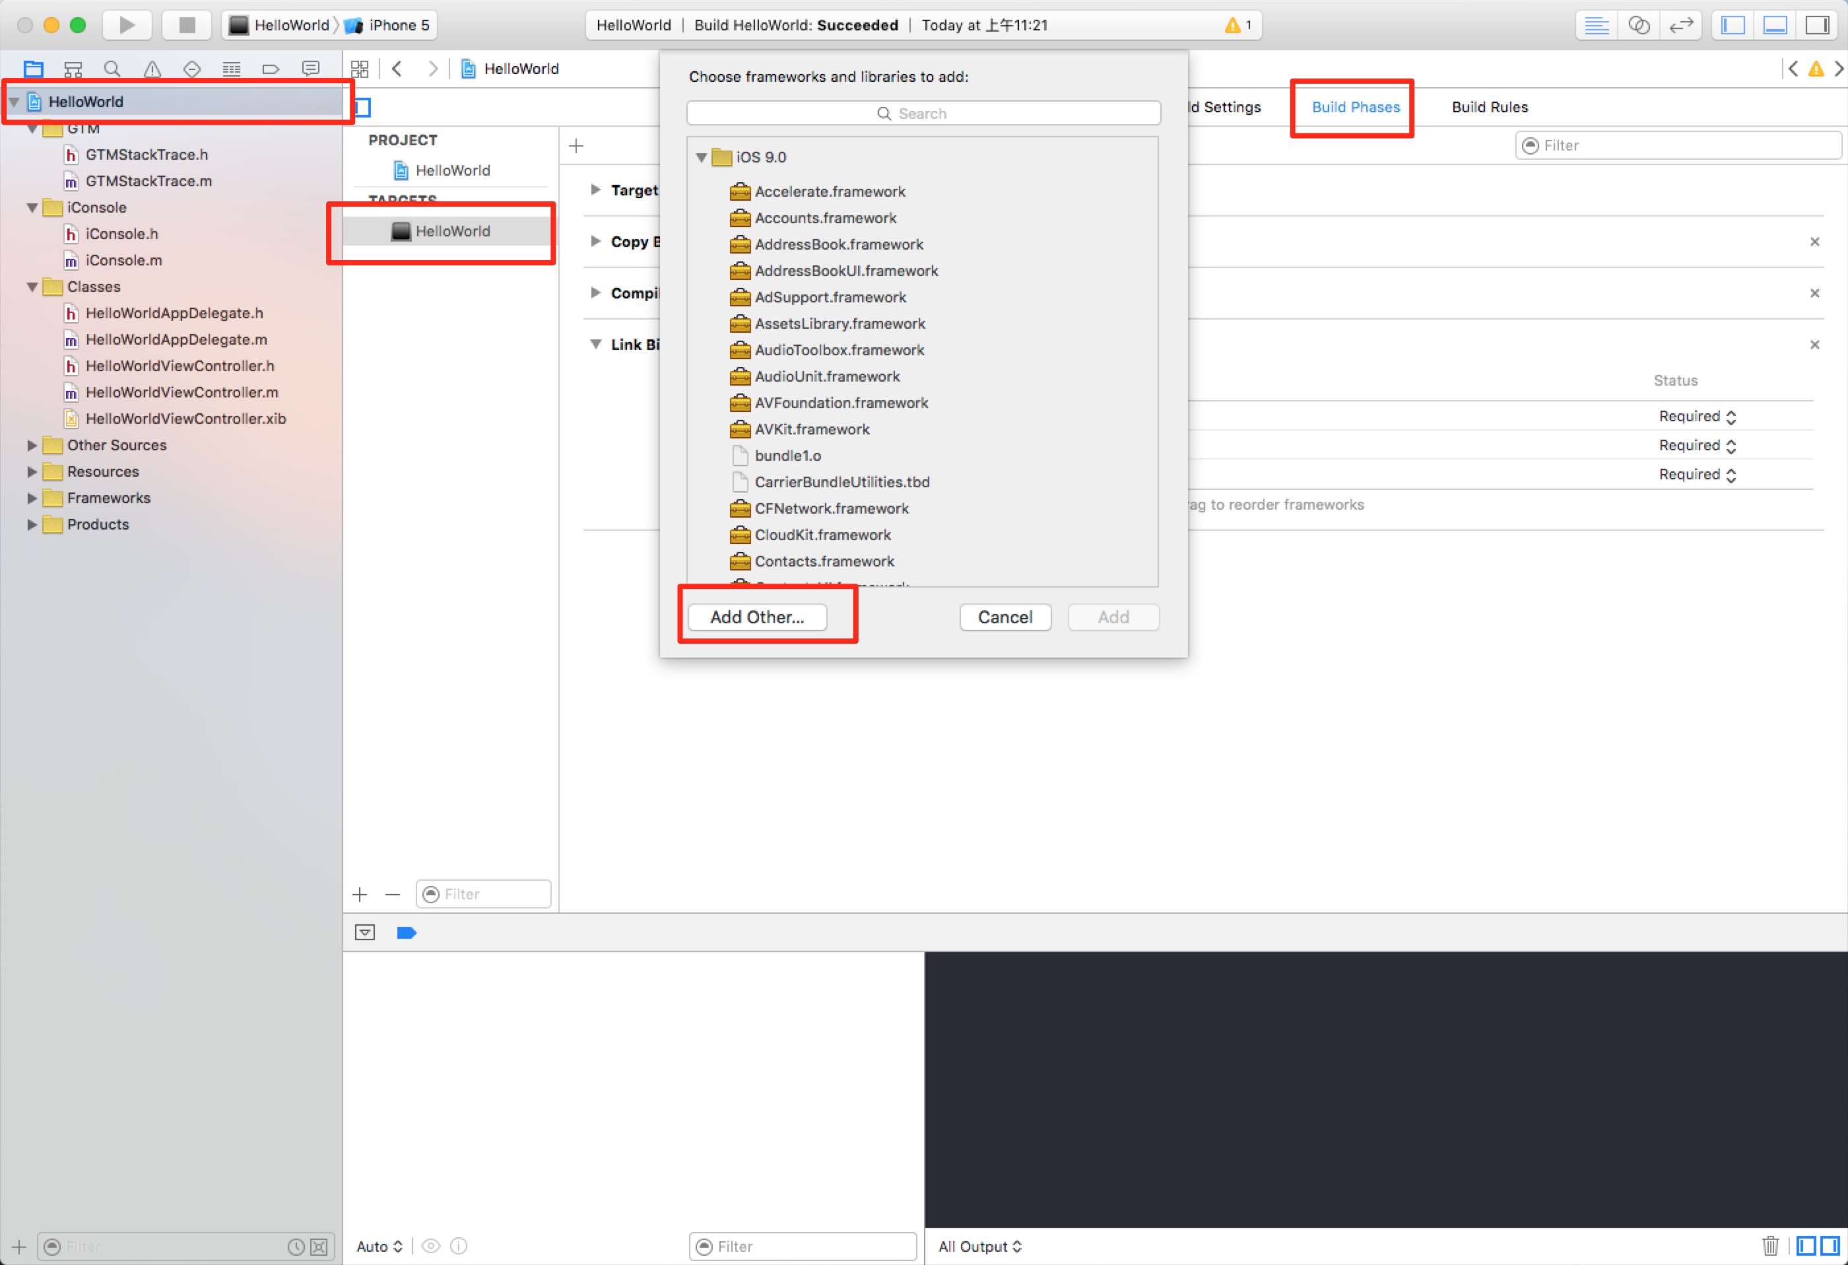Toggle the Navigator panel visibility
Image resolution: width=1848 pixels, height=1265 pixels.
pyautogui.click(x=1732, y=26)
